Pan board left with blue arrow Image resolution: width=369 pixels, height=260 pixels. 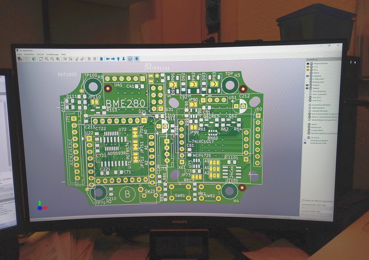coord(108,59)
